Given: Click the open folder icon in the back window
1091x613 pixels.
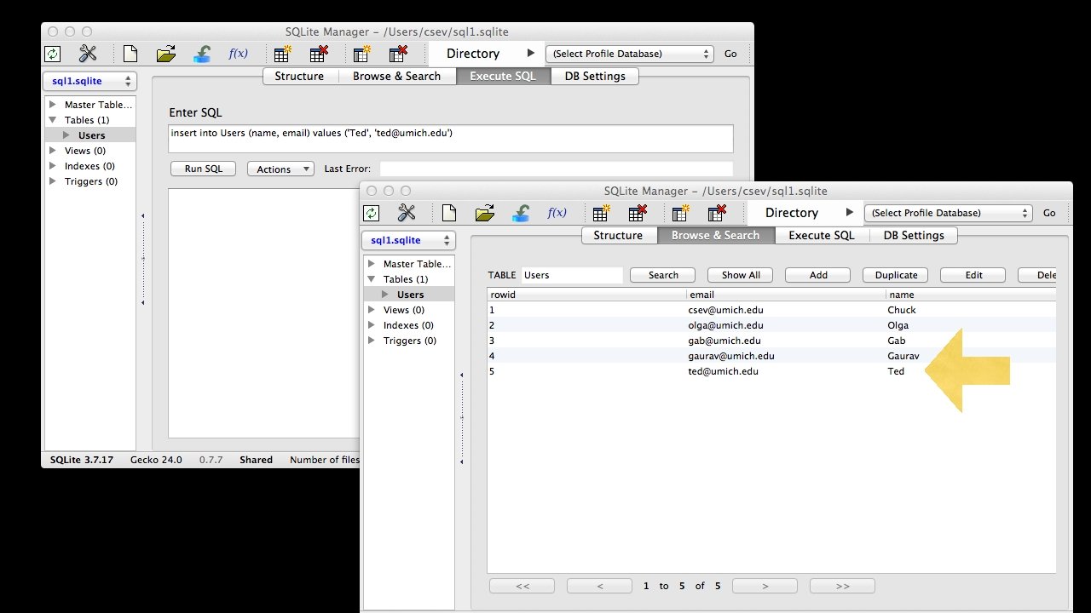Looking at the screenshot, I should coord(166,54).
